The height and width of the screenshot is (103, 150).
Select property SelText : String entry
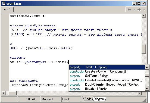(x=107, y=76)
